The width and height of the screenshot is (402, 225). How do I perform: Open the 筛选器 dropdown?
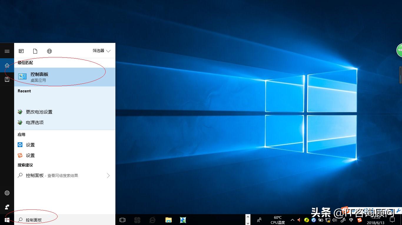[x=101, y=51]
